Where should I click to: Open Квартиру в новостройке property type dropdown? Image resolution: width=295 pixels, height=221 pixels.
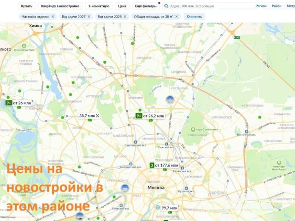pos(60,6)
